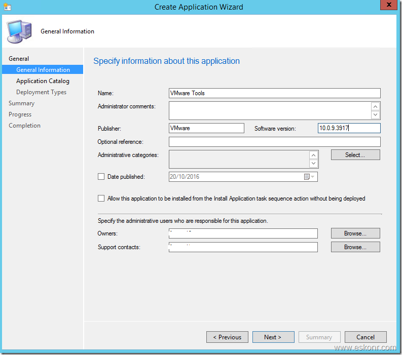Focus the Name field with VMware Tools
Screen dimensions: 402x355
click(275, 93)
